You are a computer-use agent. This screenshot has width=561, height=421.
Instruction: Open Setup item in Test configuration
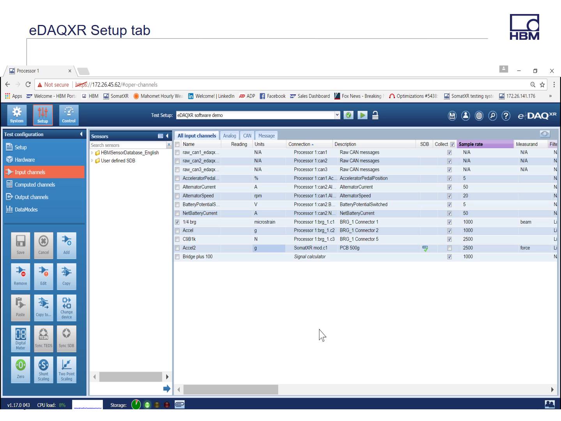(x=44, y=147)
